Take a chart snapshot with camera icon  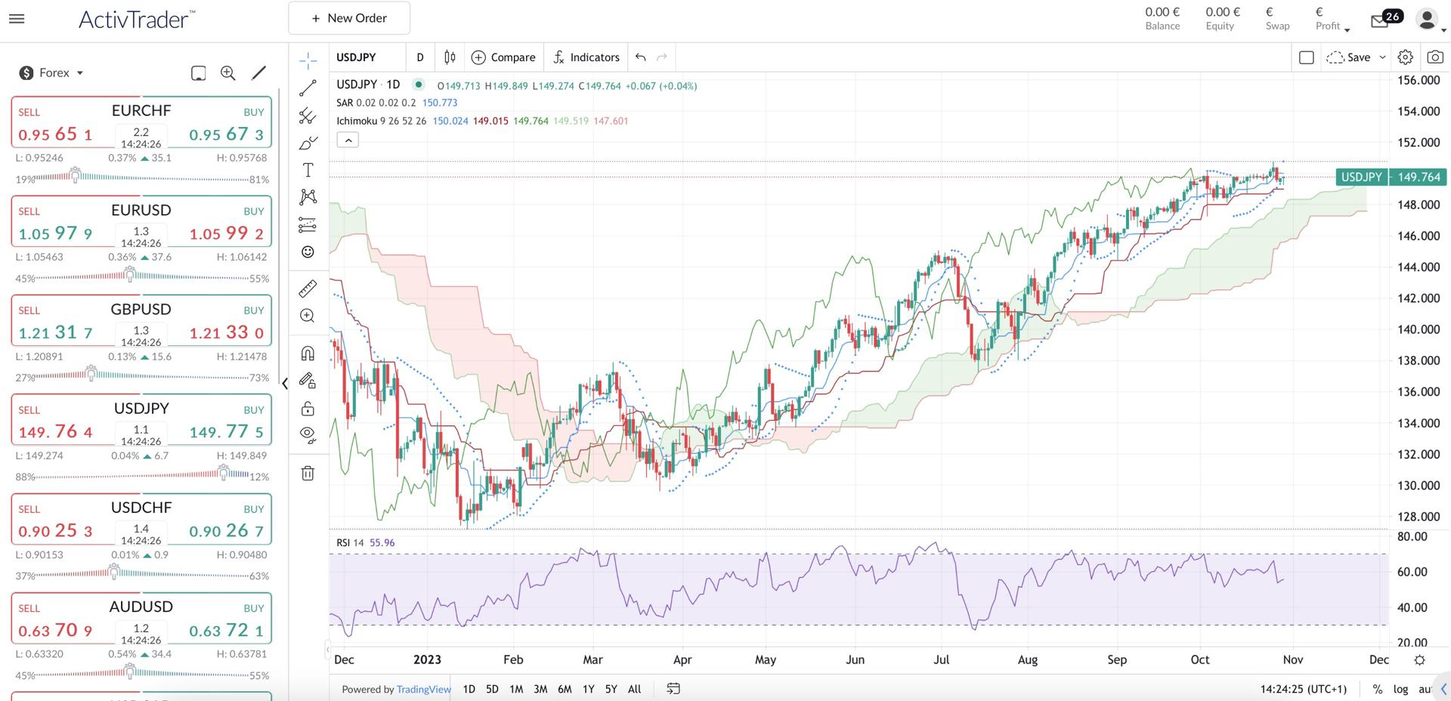coord(1437,57)
